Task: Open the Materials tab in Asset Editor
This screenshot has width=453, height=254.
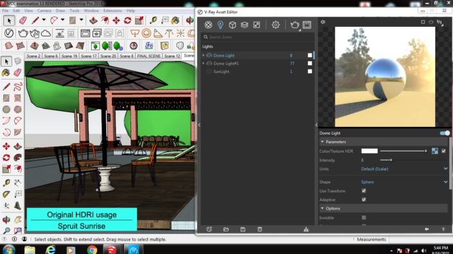Action: coord(208,25)
